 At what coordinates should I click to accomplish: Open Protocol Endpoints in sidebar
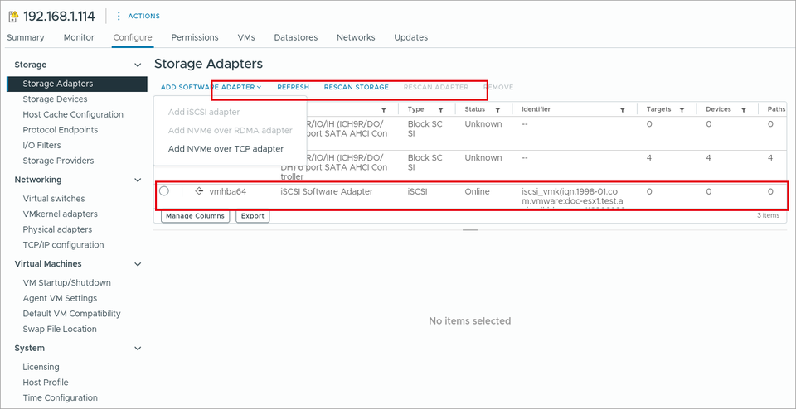coord(61,130)
